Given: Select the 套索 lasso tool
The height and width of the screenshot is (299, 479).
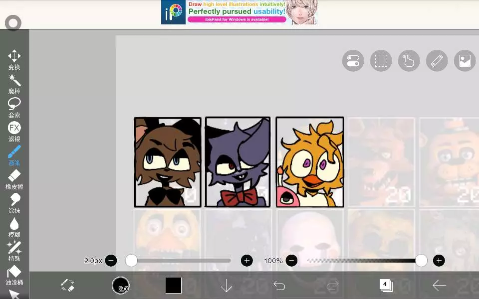Looking at the screenshot, I should [x=14, y=108].
